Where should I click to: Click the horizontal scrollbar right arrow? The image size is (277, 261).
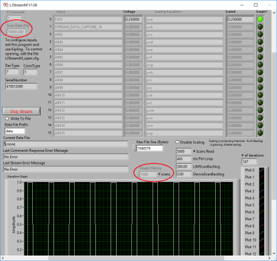[x=269, y=258]
